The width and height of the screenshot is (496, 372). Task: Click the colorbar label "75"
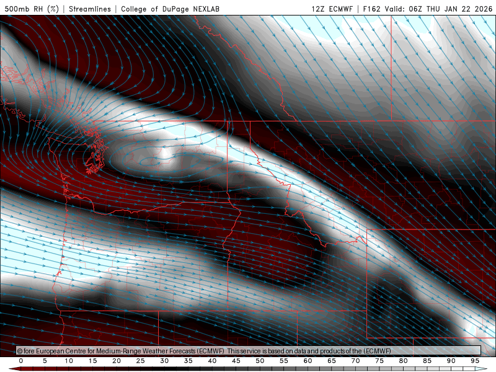[x=379, y=361]
